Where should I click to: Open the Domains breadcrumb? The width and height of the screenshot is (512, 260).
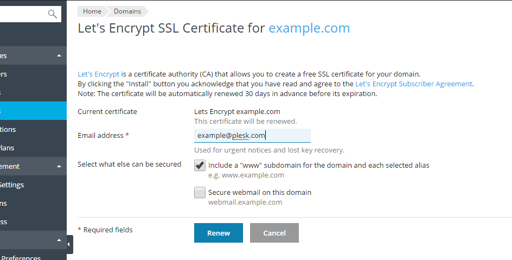pos(127,11)
